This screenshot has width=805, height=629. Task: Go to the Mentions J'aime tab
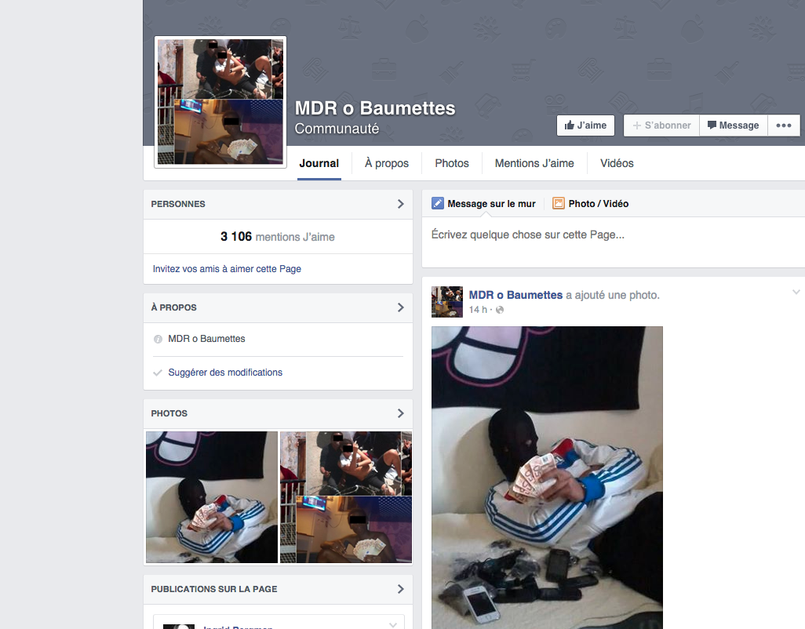tap(534, 163)
